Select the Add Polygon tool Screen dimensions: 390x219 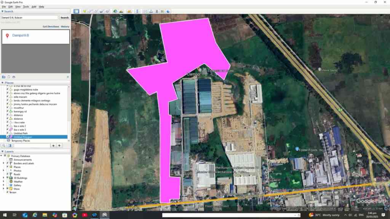(90, 11)
